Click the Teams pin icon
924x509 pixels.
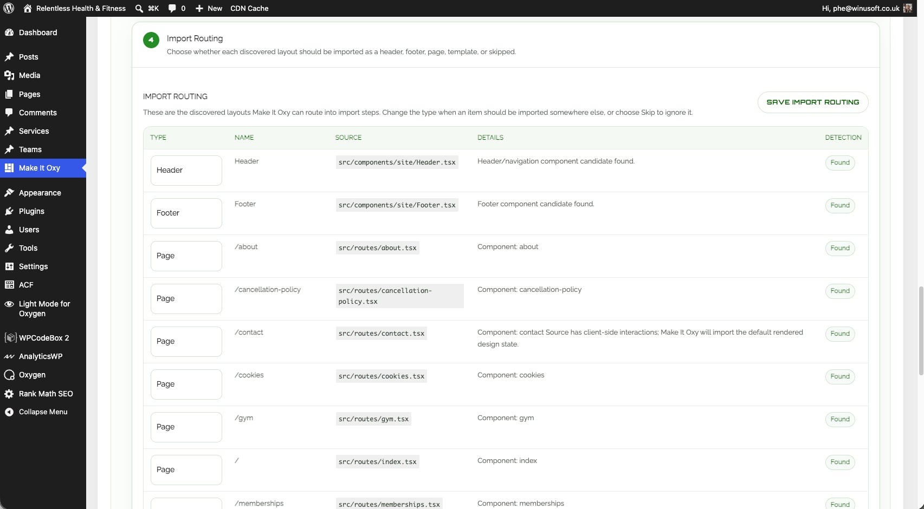tap(9, 149)
